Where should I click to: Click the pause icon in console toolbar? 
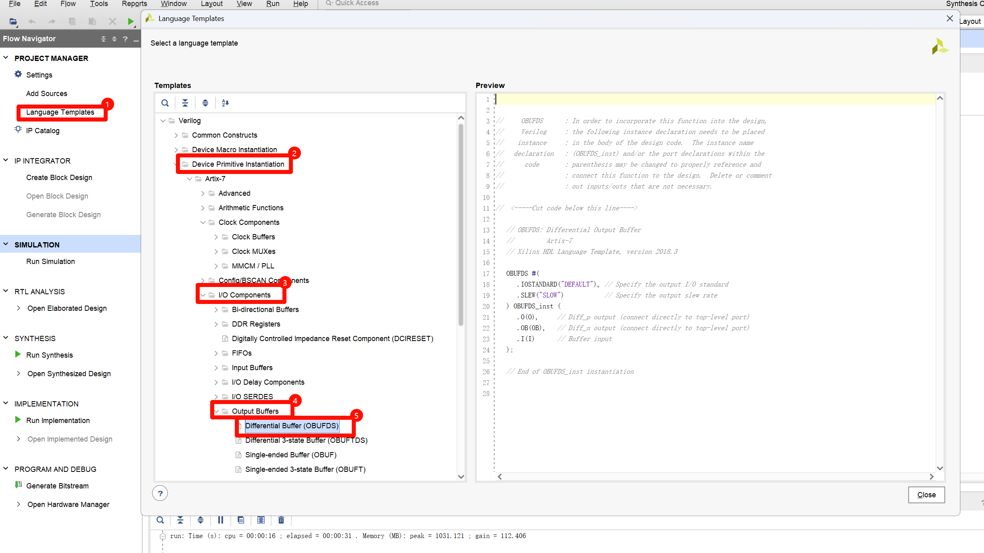pos(221,520)
